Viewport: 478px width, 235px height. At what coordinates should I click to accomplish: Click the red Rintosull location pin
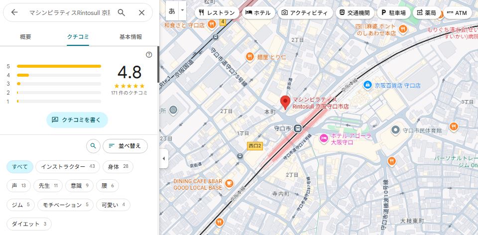click(285, 103)
